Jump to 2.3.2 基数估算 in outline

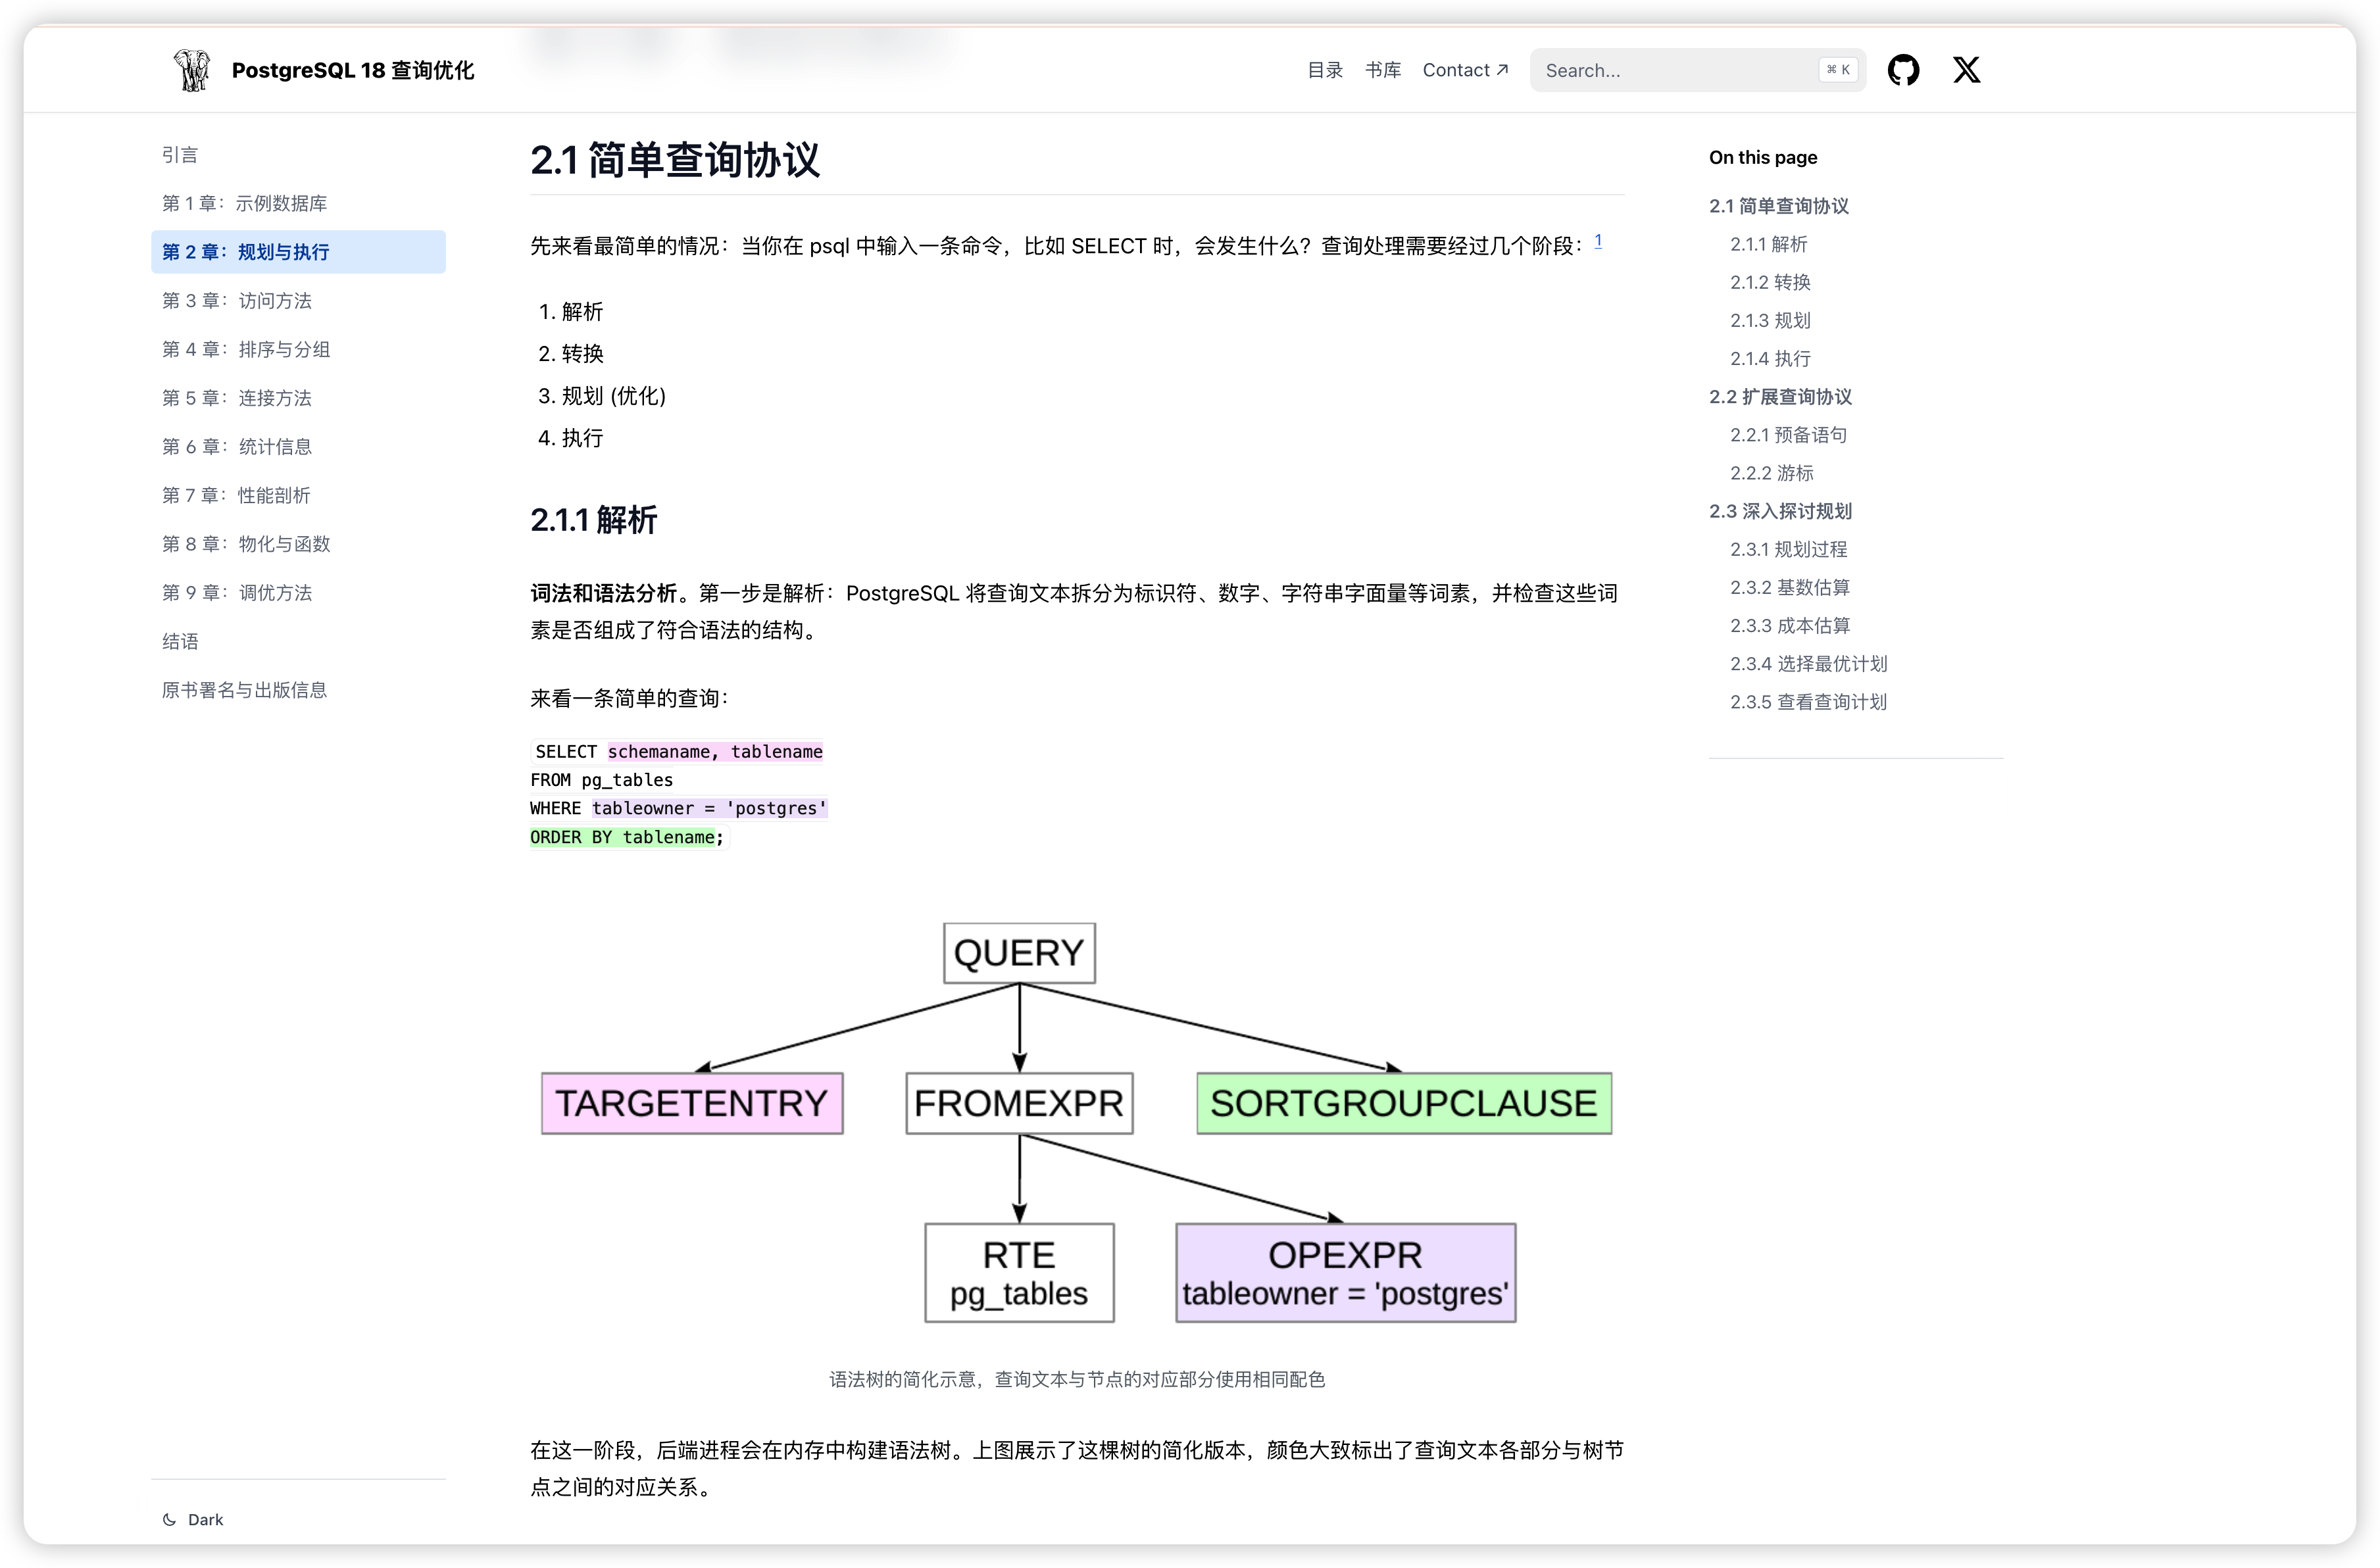pos(1789,587)
